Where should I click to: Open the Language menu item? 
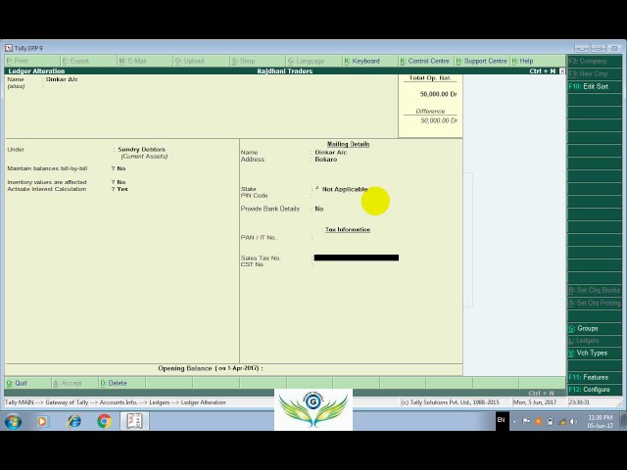[313, 61]
